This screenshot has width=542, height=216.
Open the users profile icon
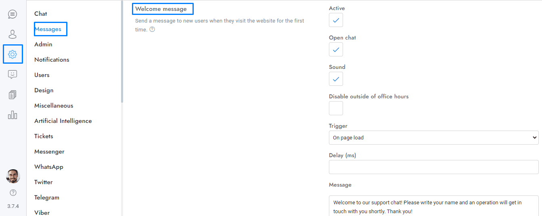[13, 34]
